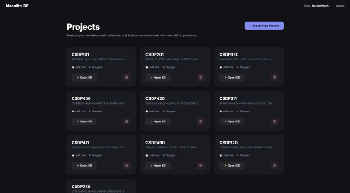Click the ID string under CSDP420
The image size is (350, 193).
(x=172, y=103)
